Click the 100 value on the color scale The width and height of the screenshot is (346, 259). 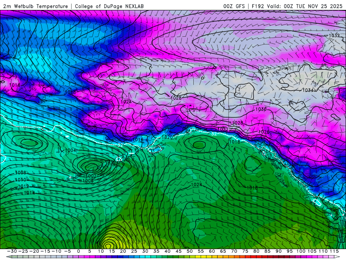coord(301,251)
